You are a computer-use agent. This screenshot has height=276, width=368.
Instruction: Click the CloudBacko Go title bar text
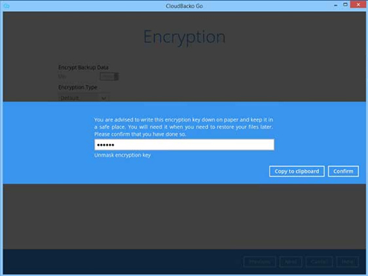click(184, 6)
